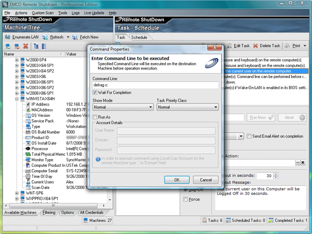
Task: Click the Machine Tree horizontal scrollbar
Action: pos(53,205)
